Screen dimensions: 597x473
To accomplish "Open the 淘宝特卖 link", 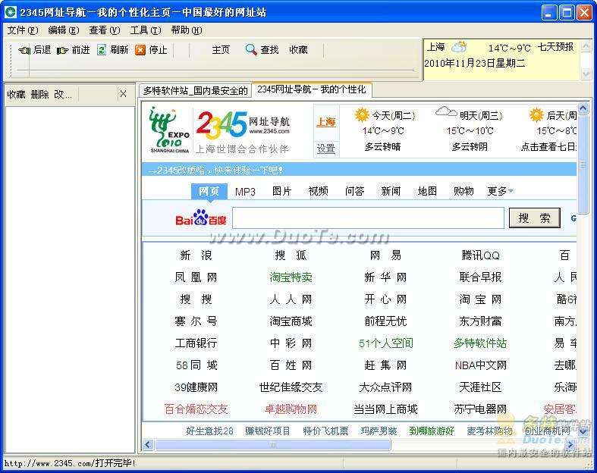I will [x=291, y=277].
